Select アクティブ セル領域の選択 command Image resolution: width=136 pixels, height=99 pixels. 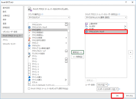(48, 48)
